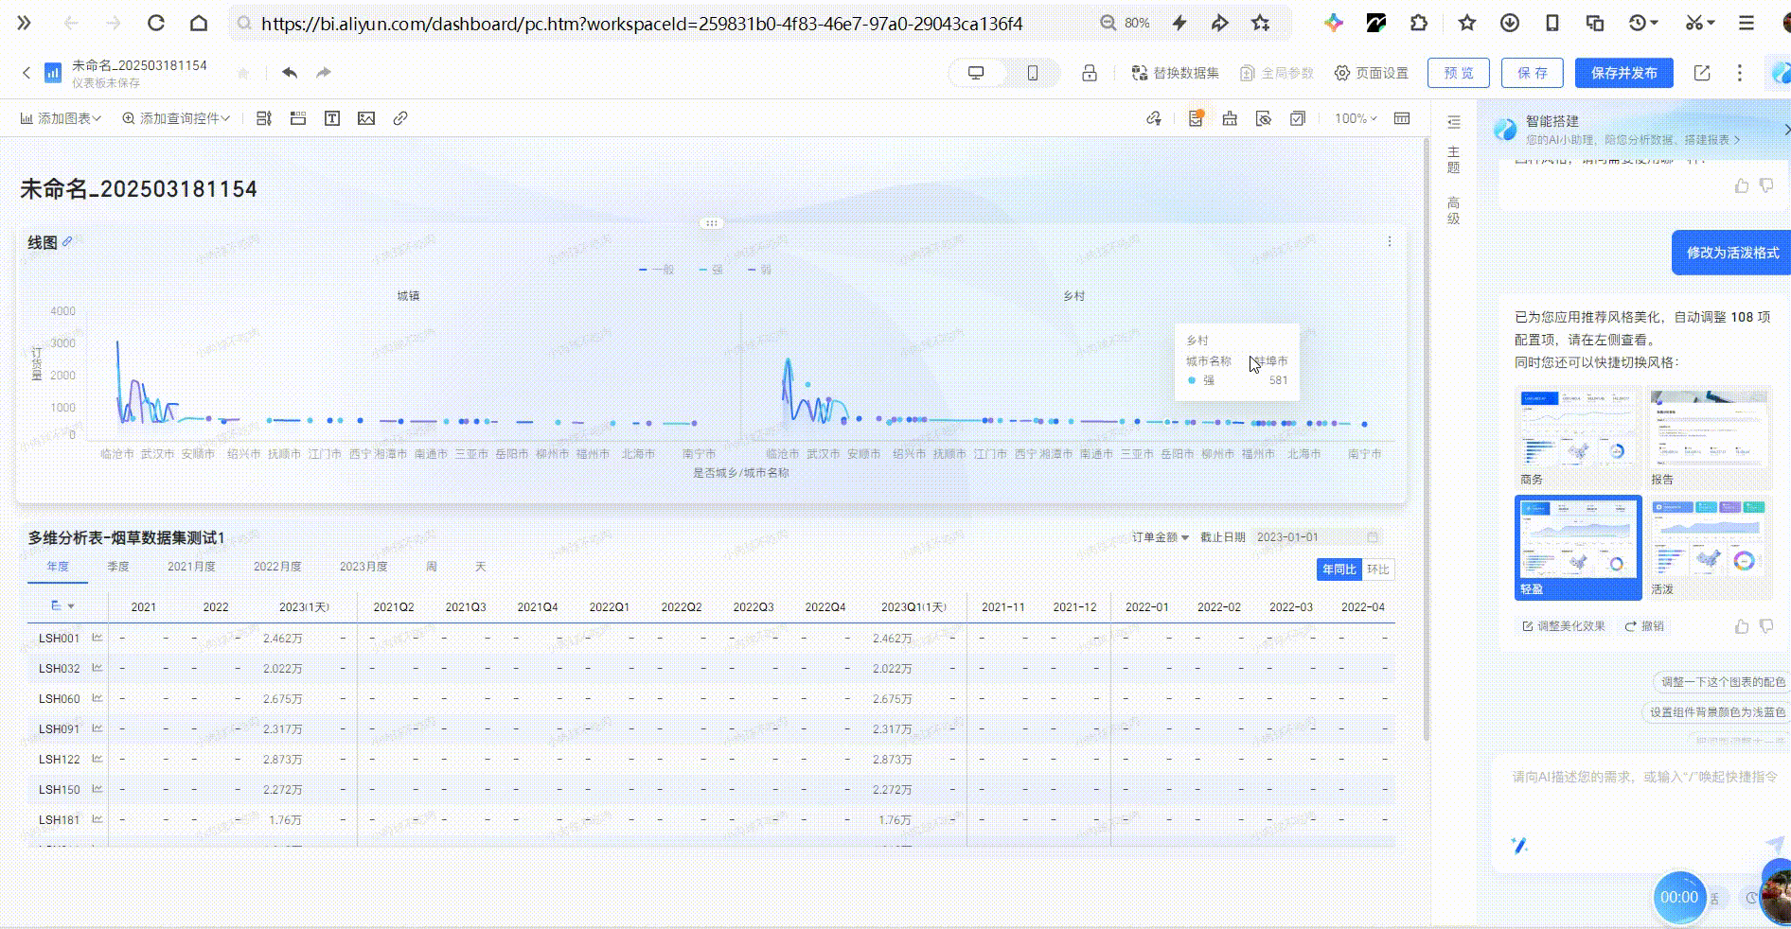This screenshot has height=929, width=1791.
Task: Open trend chart icon for row LSH060
Action: [x=98, y=698]
